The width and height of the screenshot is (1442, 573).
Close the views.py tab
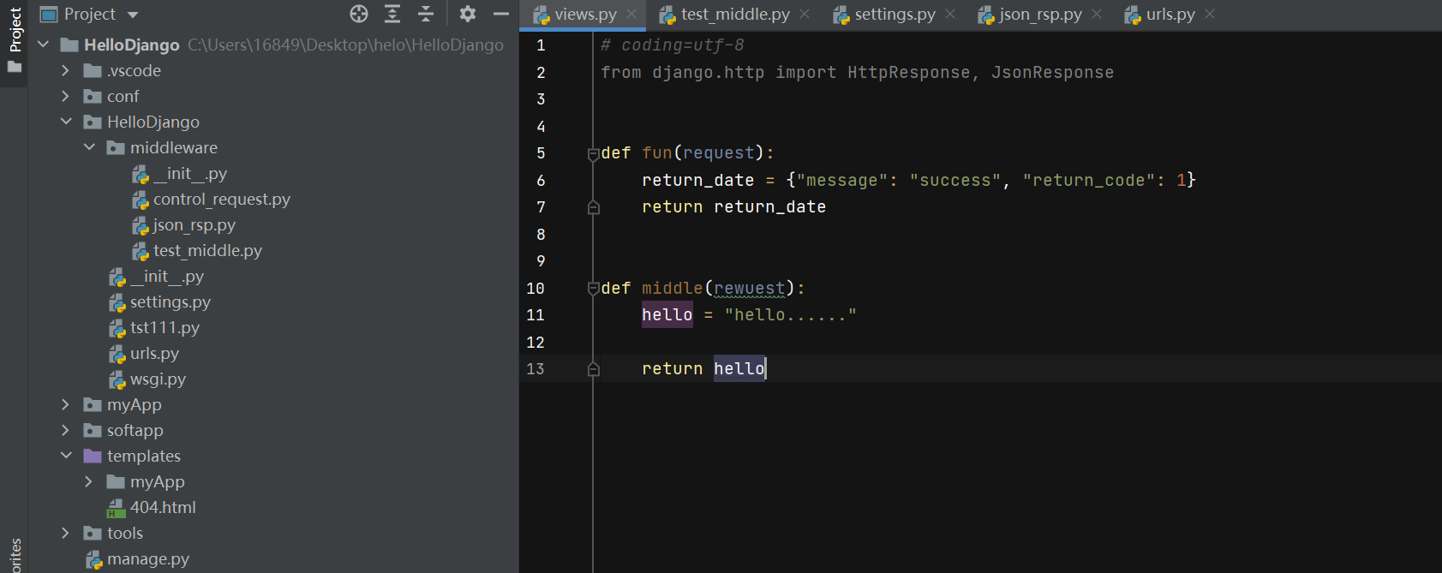pyautogui.click(x=631, y=14)
